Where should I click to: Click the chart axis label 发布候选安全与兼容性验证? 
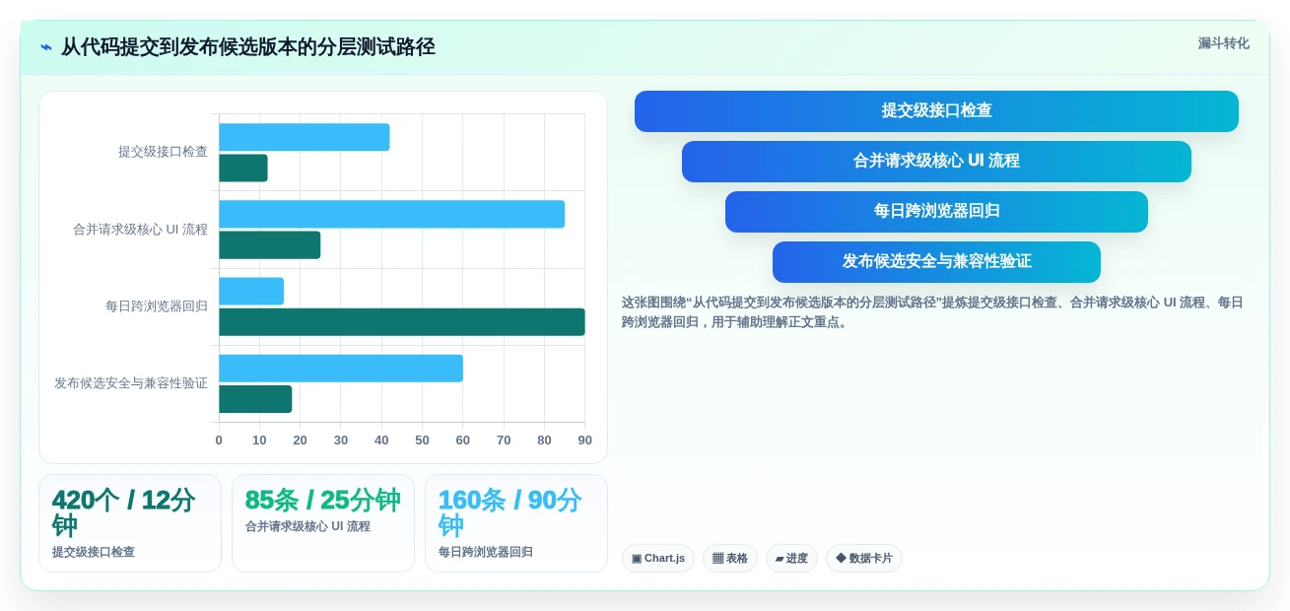(131, 383)
